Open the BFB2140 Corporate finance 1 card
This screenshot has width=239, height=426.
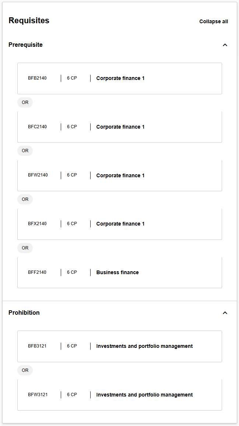click(x=120, y=78)
